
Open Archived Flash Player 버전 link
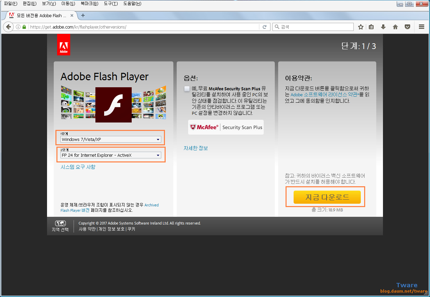pyautogui.click(x=110, y=207)
